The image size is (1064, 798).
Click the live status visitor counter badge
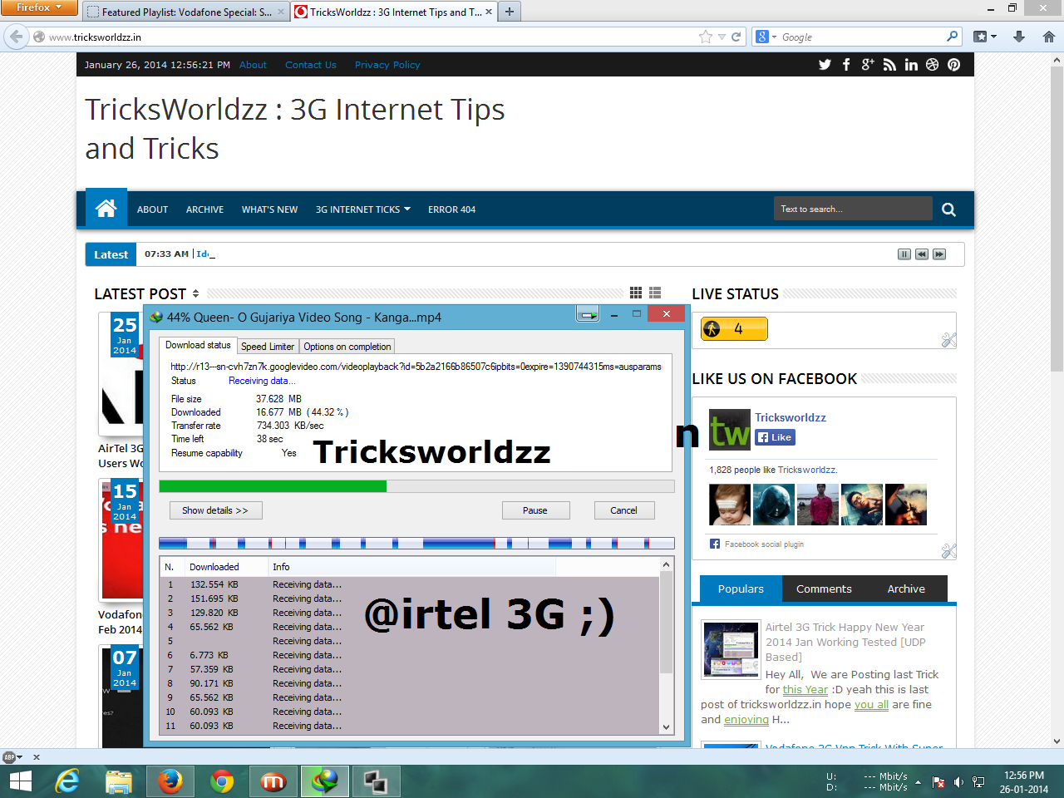click(734, 329)
